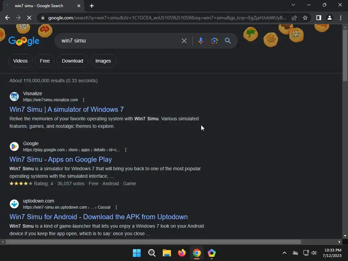Click the horizontal scrollbar thumb
348x261 pixels.
[153, 242]
